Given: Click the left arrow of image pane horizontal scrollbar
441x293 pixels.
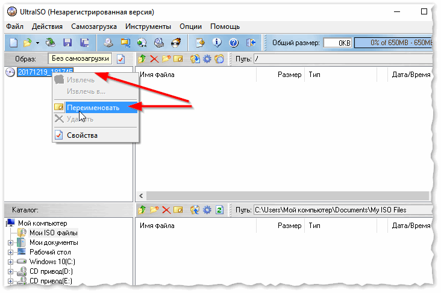Looking at the screenshot, I should 141,196.
